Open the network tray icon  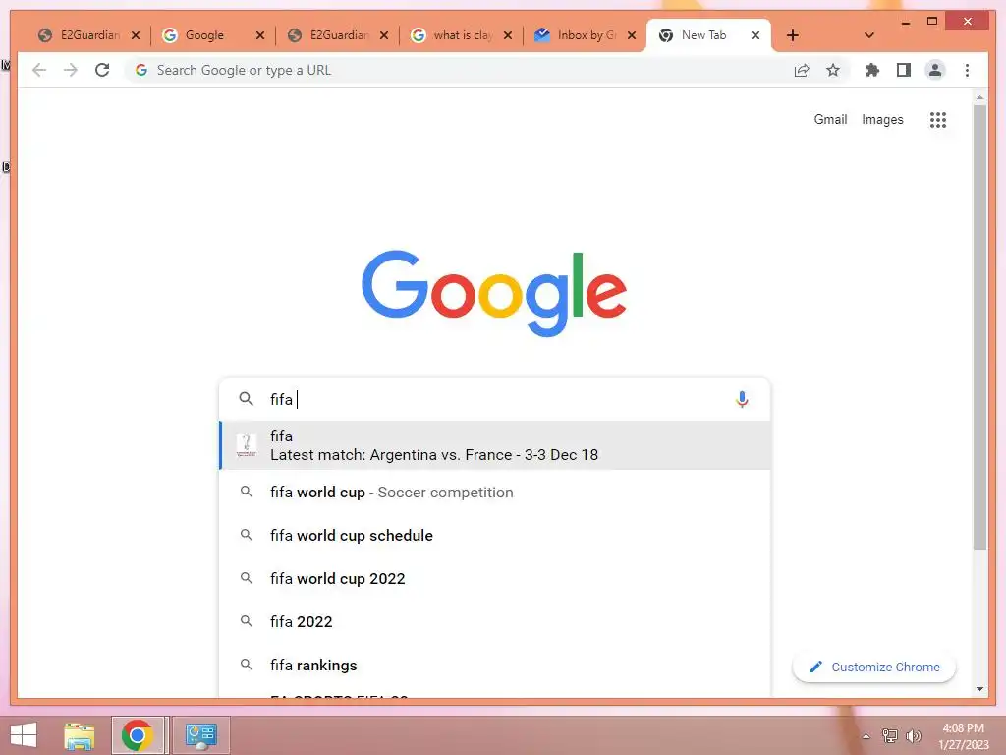point(890,736)
